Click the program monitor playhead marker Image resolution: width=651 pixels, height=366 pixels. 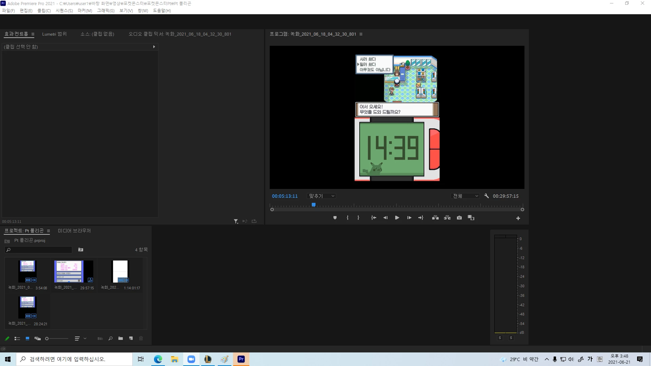coord(313,205)
